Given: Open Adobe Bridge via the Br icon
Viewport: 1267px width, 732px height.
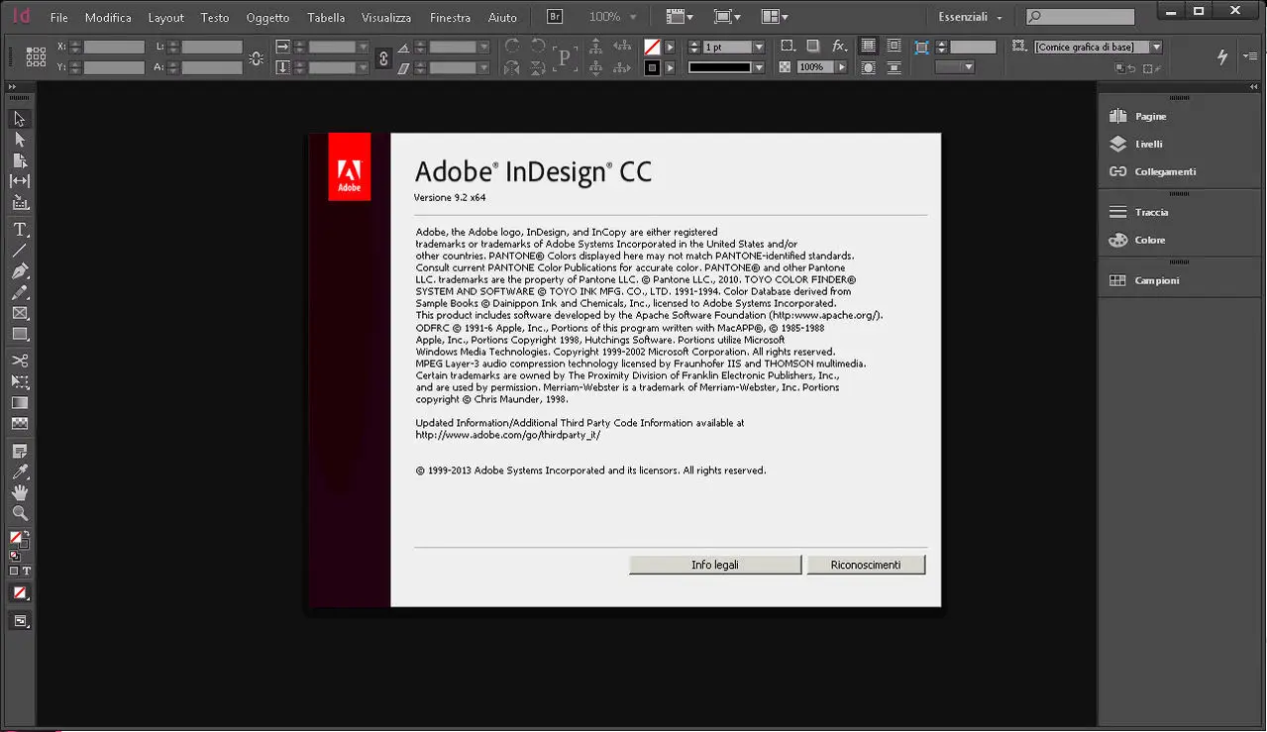Looking at the screenshot, I should (556, 17).
